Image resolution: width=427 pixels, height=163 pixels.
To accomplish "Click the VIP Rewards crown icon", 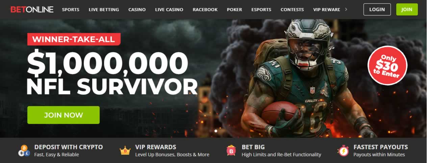I will point(125,151).
